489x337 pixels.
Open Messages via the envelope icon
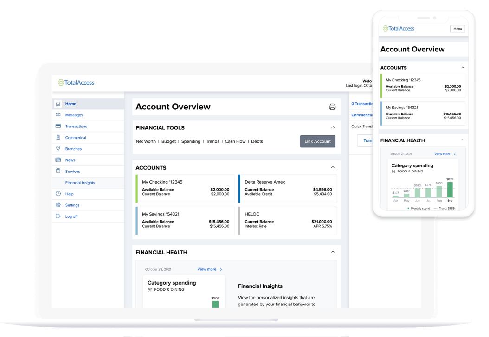pos(58,115)
